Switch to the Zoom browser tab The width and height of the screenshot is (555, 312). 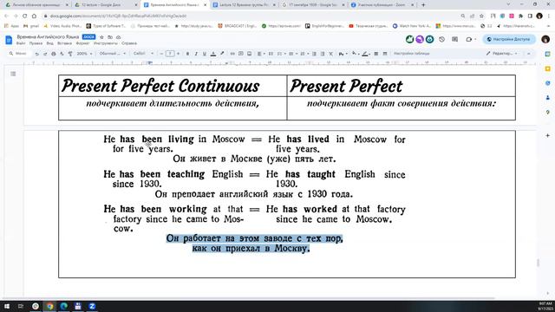(382, 5)
